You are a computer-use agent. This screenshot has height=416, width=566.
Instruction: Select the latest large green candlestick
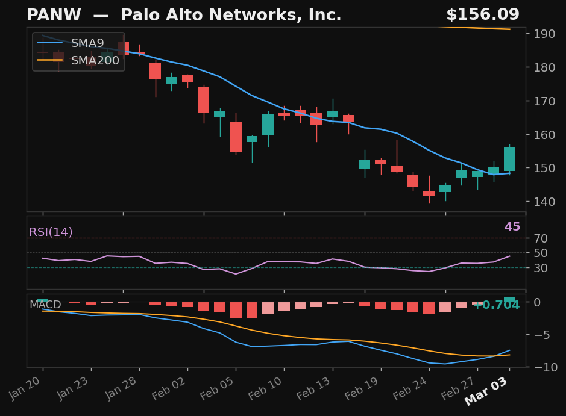pyautogui.click(x=510, y=158)
